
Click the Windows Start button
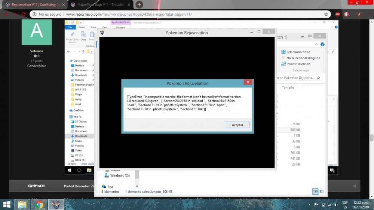coord(7,204)
